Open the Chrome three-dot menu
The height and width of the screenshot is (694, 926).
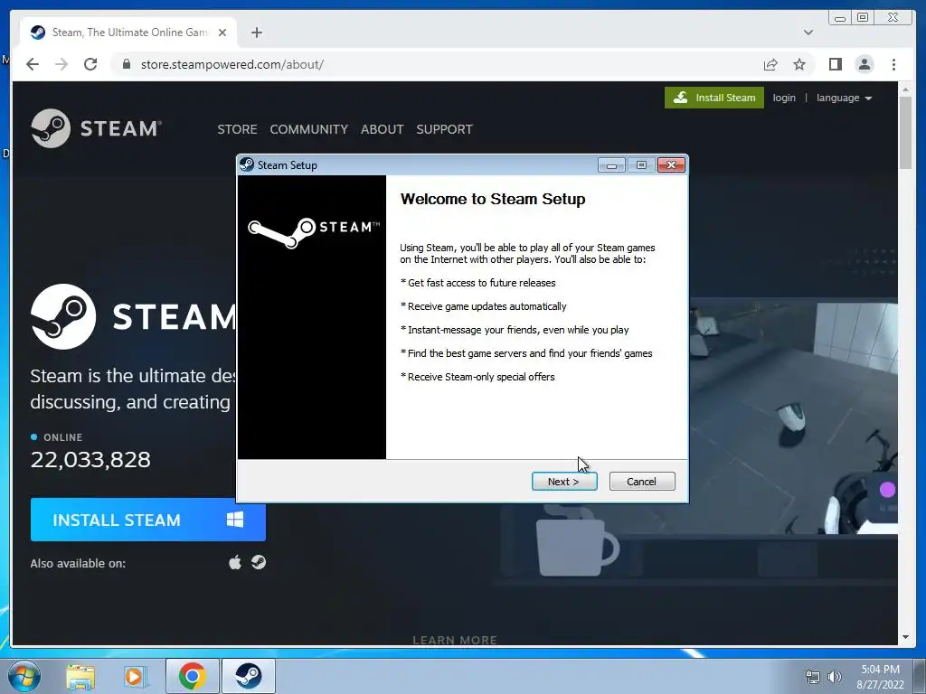coord(893,64)
